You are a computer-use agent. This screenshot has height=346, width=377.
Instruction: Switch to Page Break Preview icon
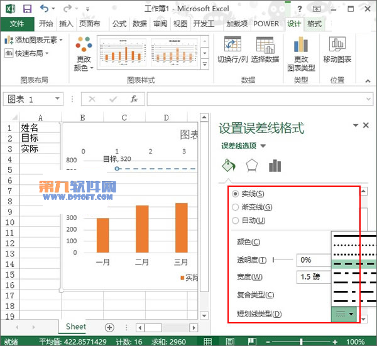(252, 342)
